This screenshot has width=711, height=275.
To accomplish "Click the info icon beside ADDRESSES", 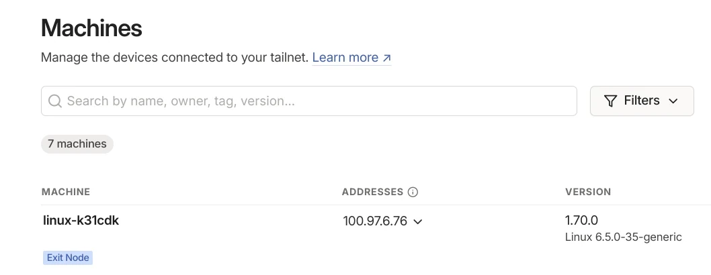I will coord(413,192).
